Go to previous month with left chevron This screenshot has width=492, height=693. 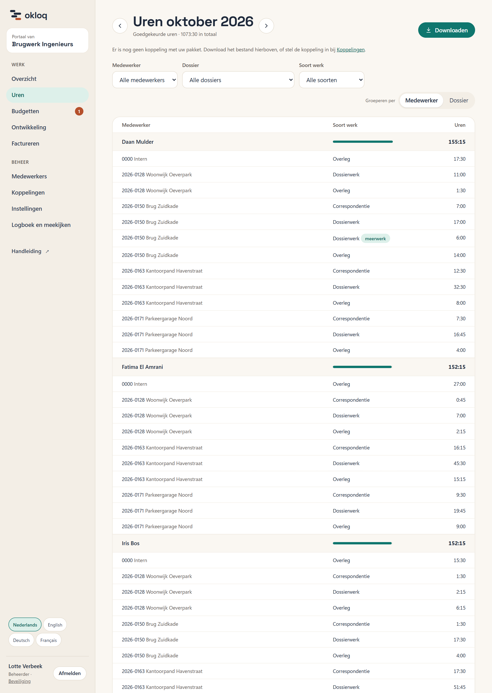tap(120, 26)
